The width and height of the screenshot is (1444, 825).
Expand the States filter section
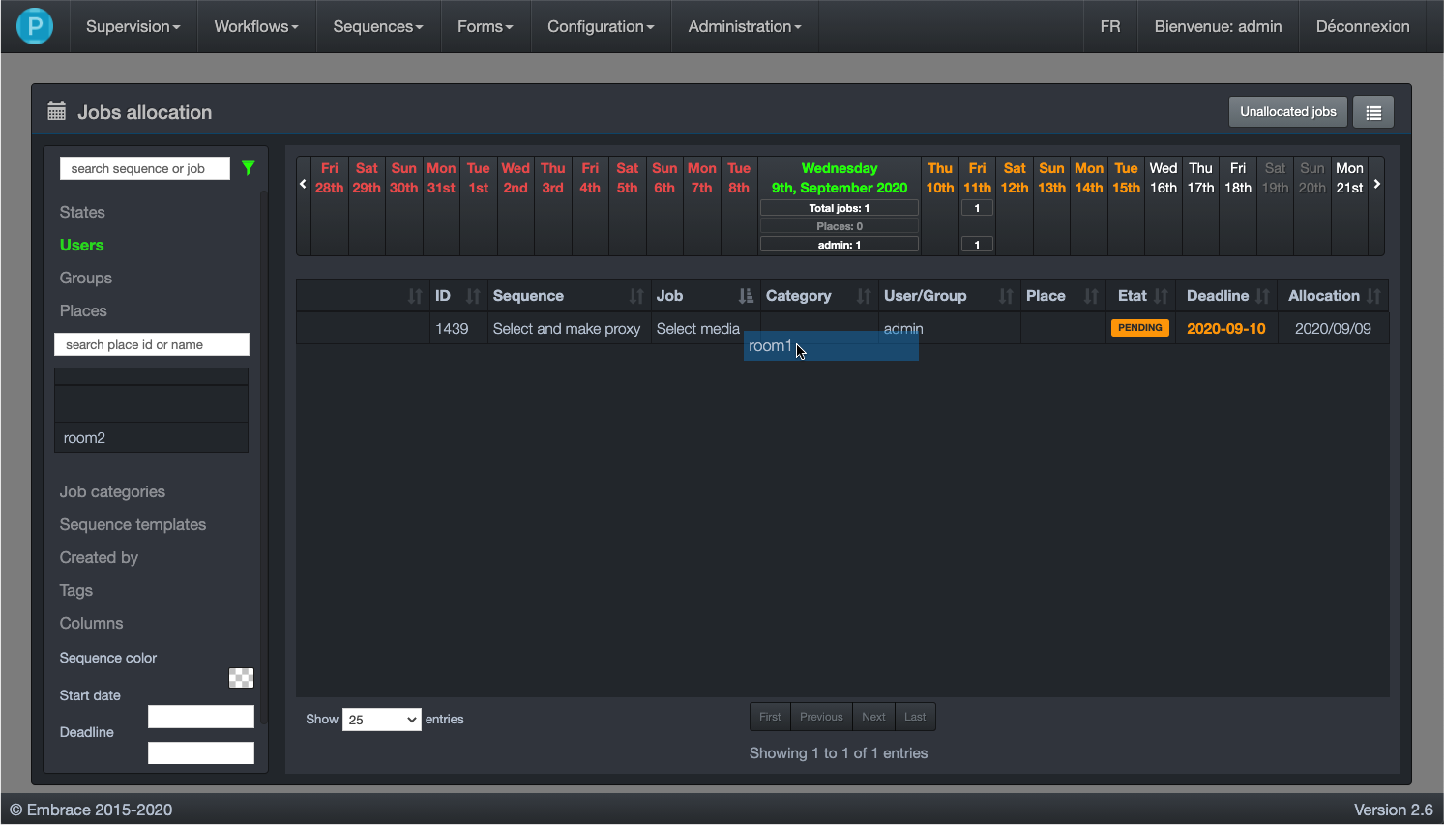tap(82, 212)
